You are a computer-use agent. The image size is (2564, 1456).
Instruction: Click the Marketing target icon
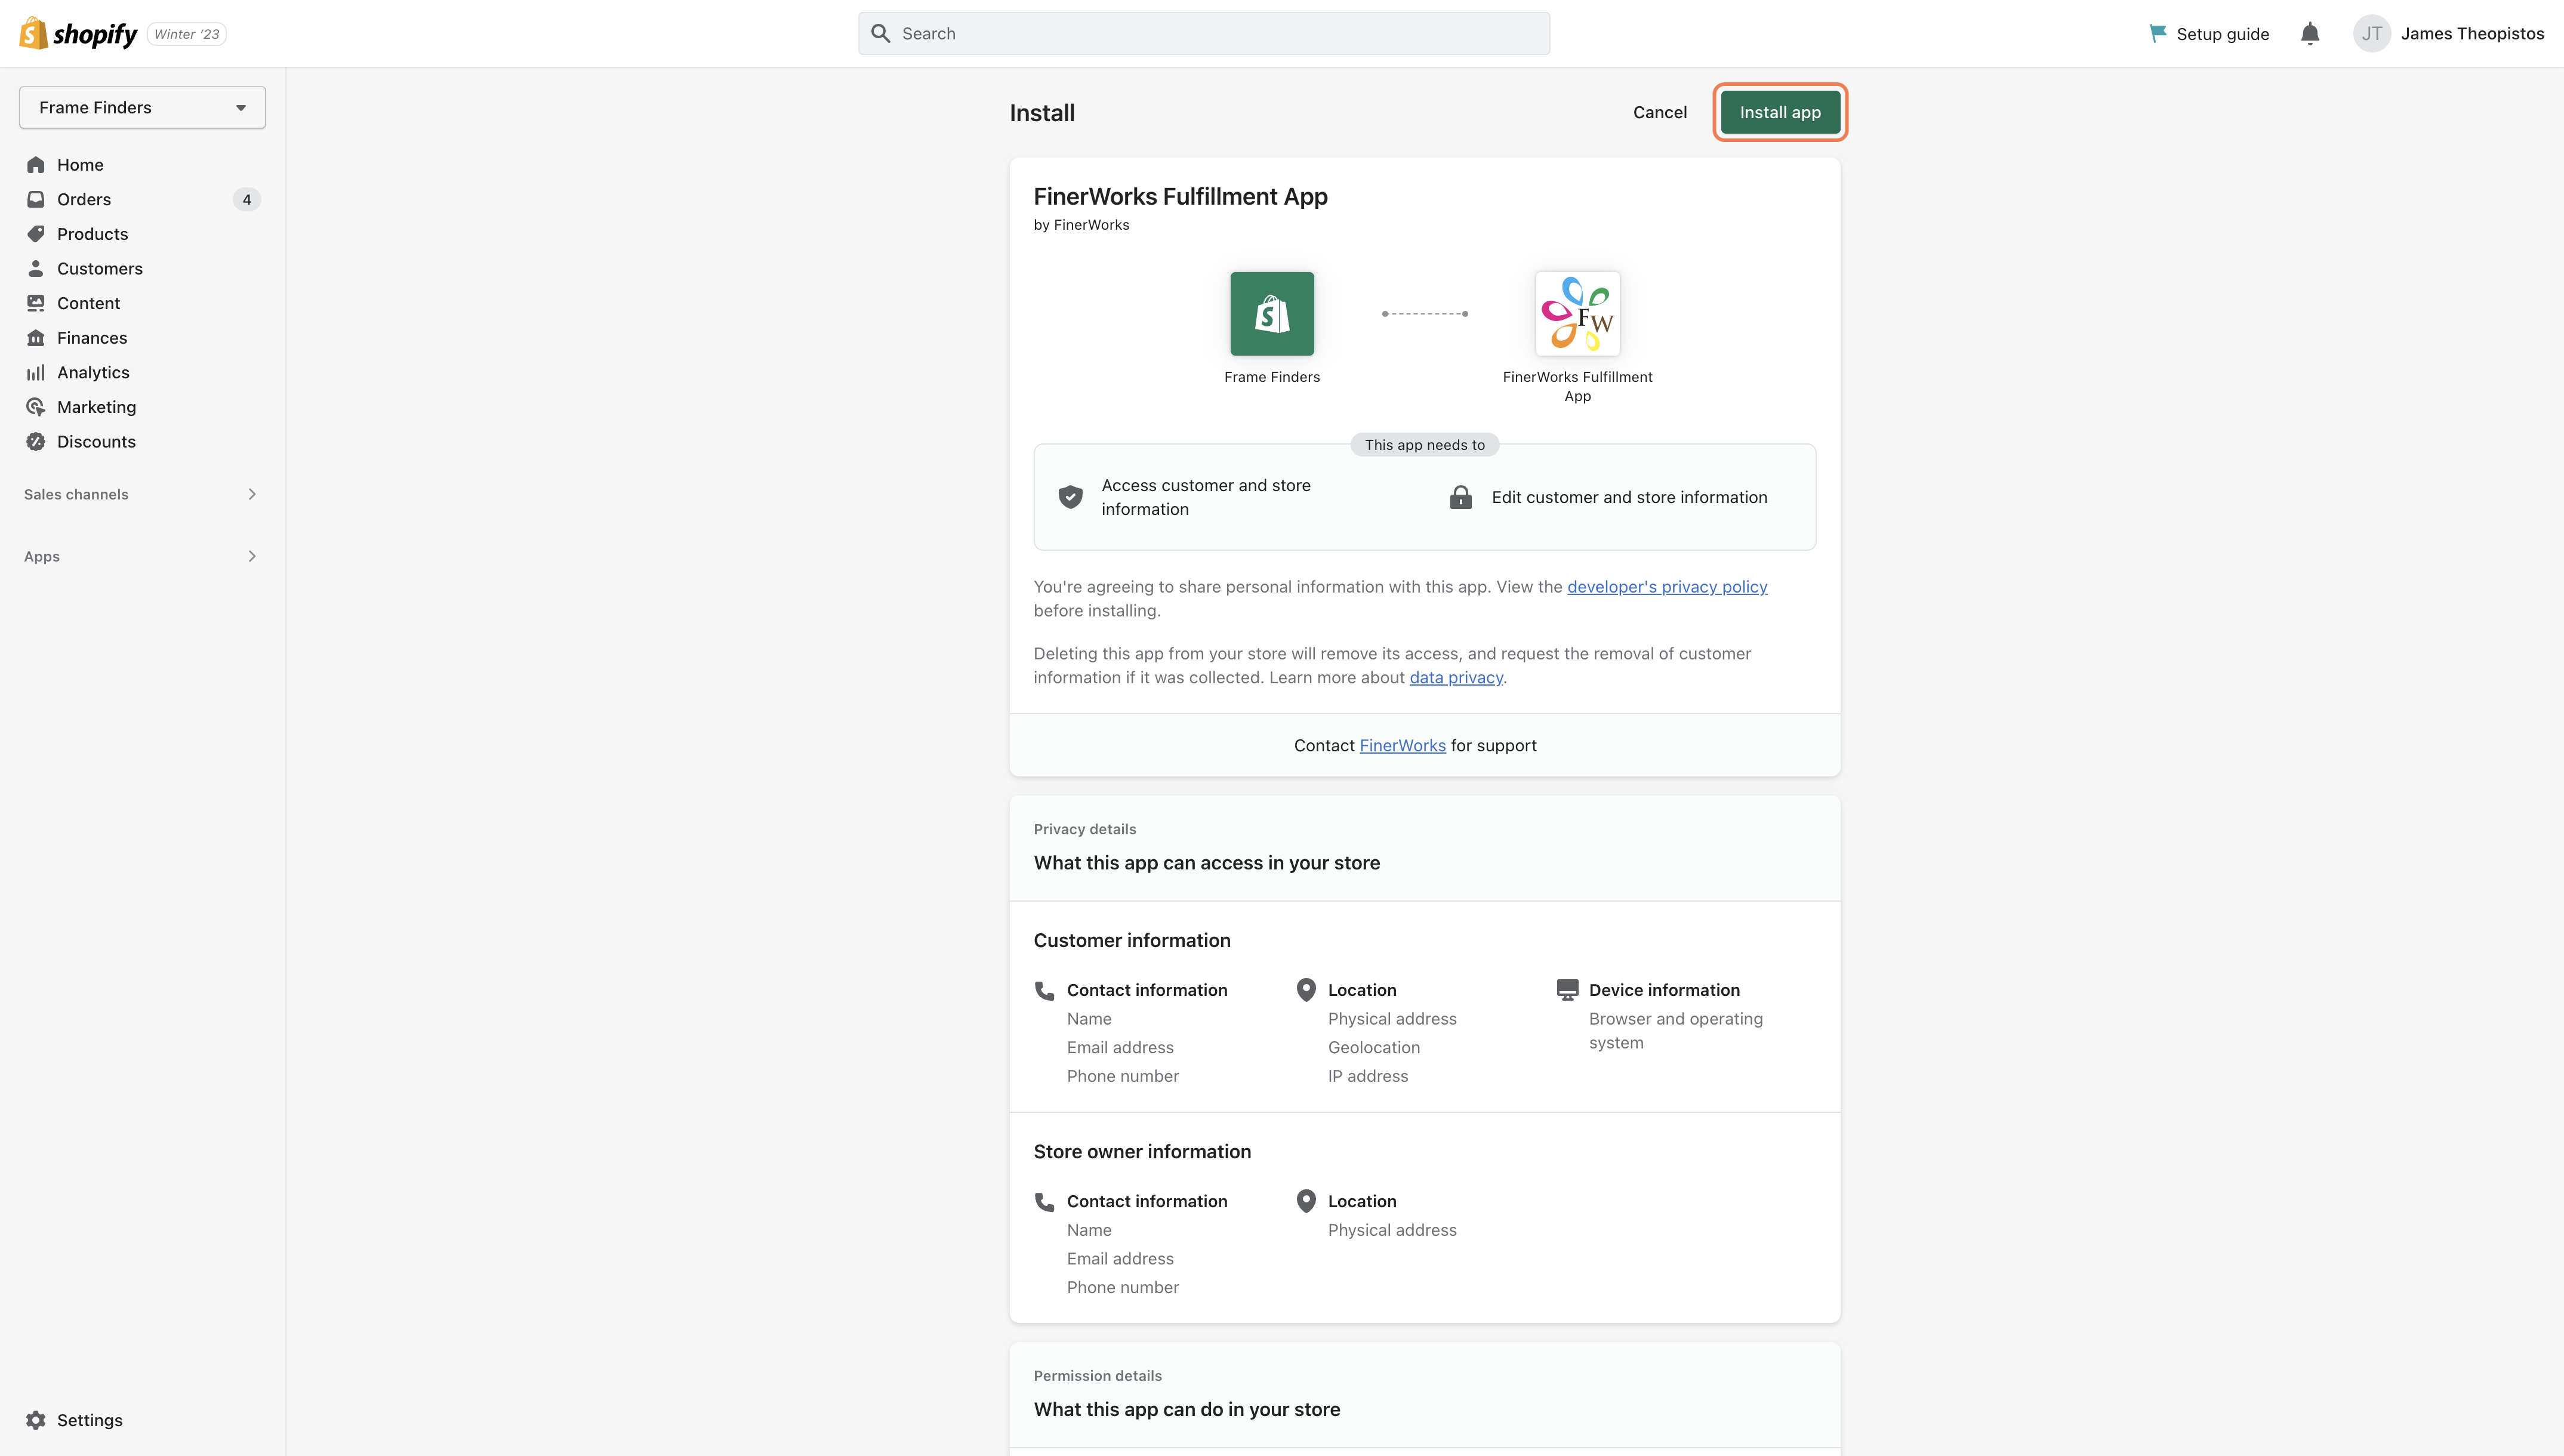36,407
